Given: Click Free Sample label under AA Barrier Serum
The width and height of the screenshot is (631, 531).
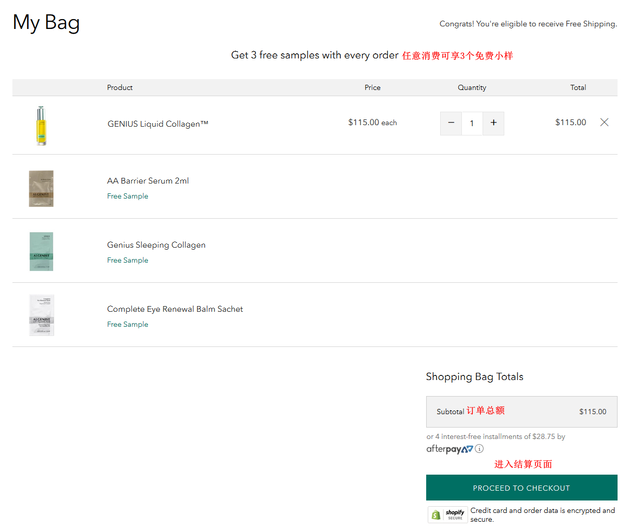Looking at the screenshot, I should pos(128,196).
